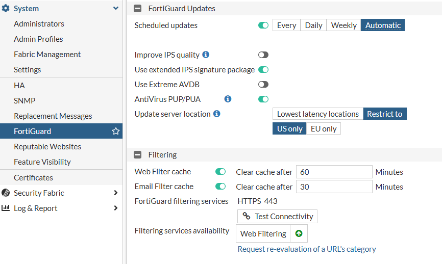Screen dimensions: 442x264
Task: Click the Security Fabric icon in sidebar
Action: (6, 193)
